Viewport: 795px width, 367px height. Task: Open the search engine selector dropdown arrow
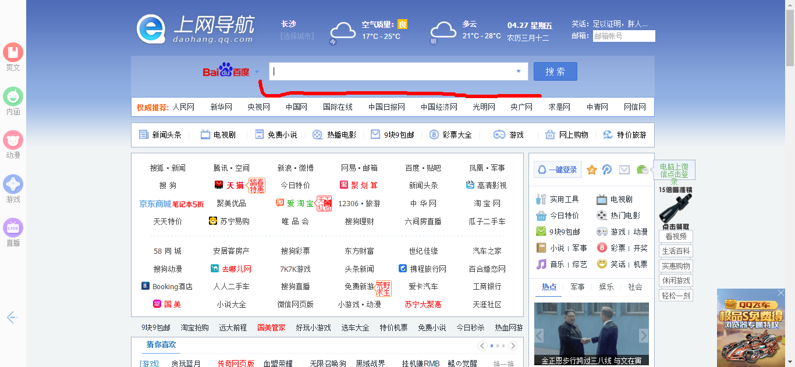tap(257, 72)
